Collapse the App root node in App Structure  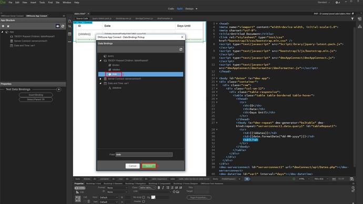tap(2, 32)
